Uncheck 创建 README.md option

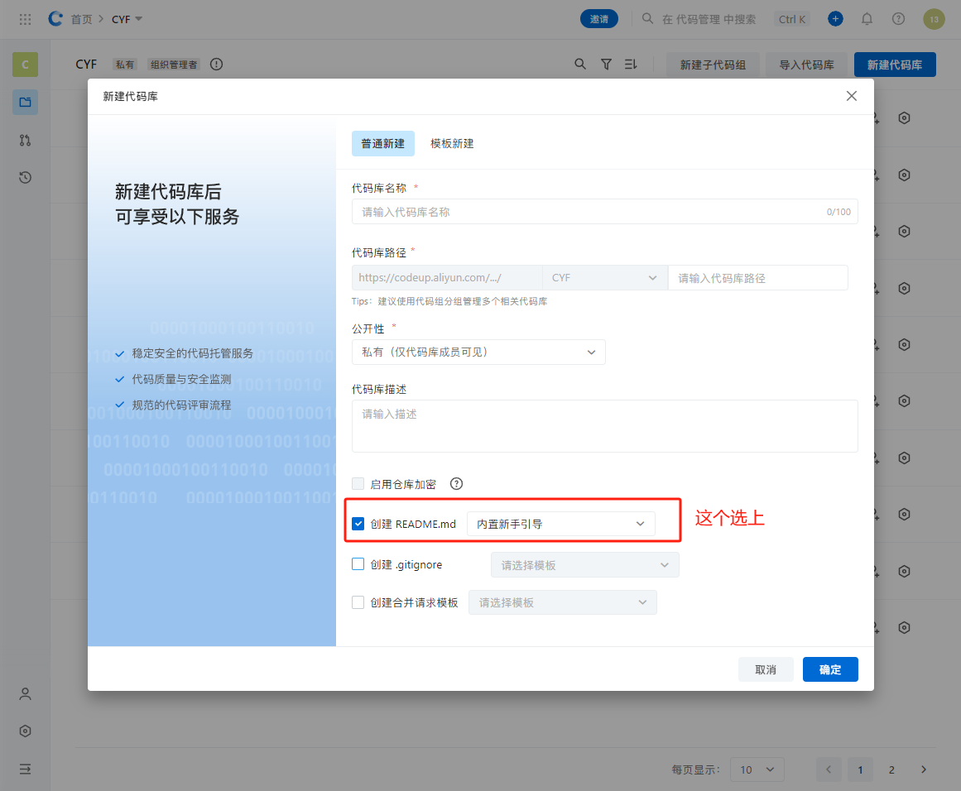pyautogui.click(x=358, y=523)
